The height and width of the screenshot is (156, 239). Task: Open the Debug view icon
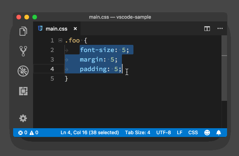click(23, 71)
